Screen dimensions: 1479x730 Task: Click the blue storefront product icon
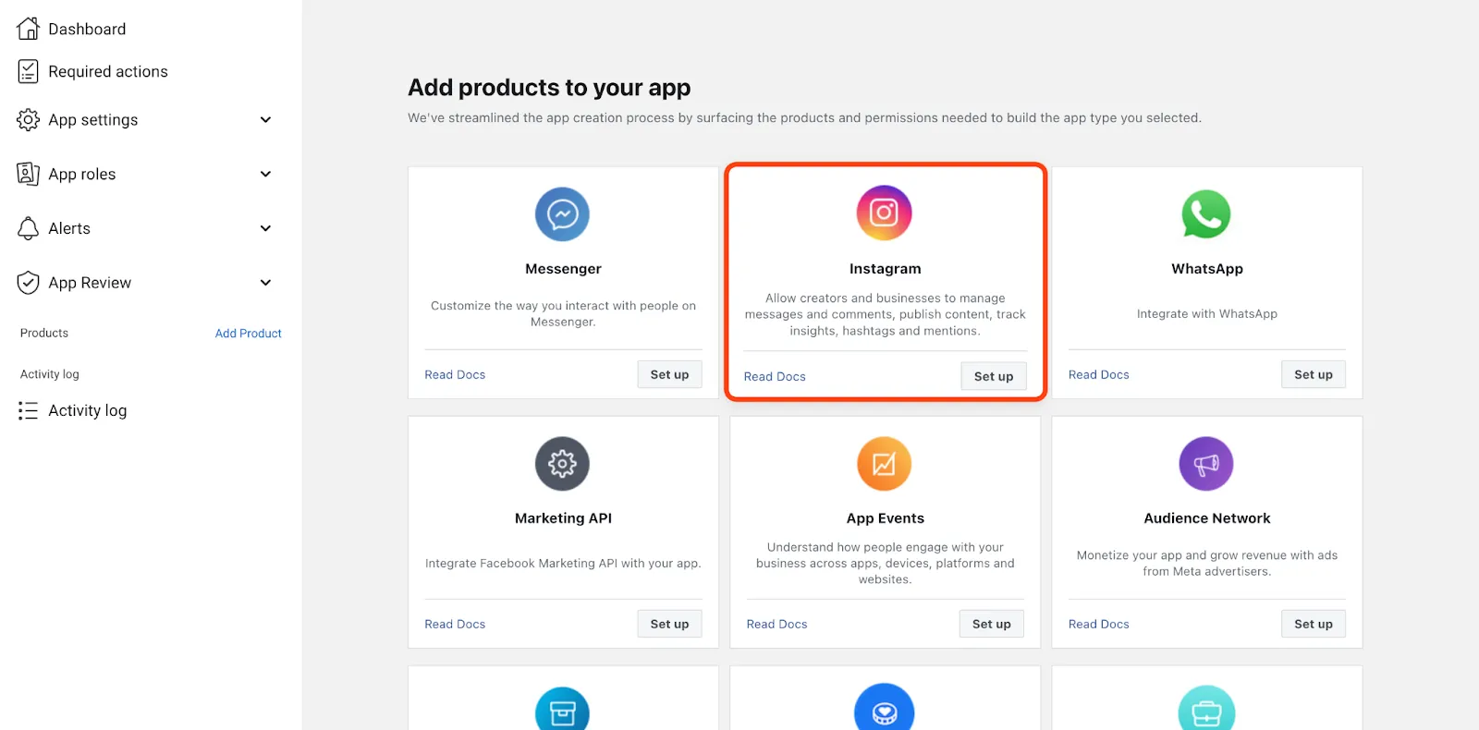pos(562,711)
